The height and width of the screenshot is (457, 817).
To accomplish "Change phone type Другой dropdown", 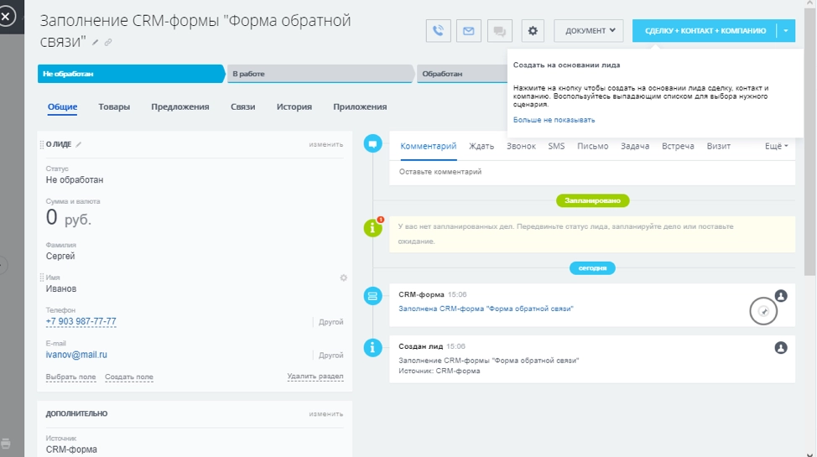I will point(330,322).
